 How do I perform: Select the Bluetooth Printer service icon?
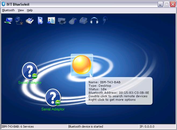62,20
